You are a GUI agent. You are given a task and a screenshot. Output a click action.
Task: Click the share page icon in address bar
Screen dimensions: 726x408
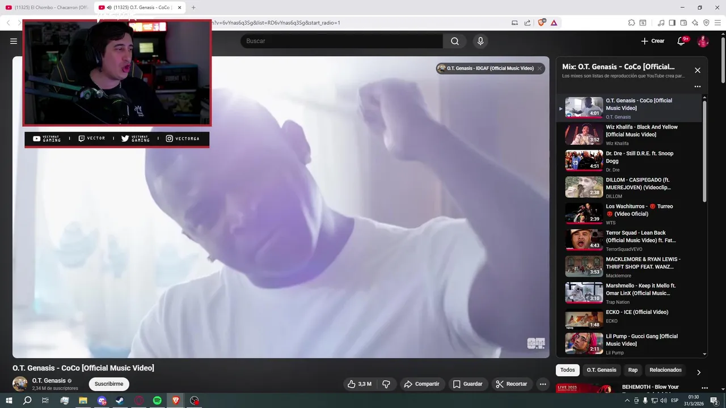click(x=527, y=23)
